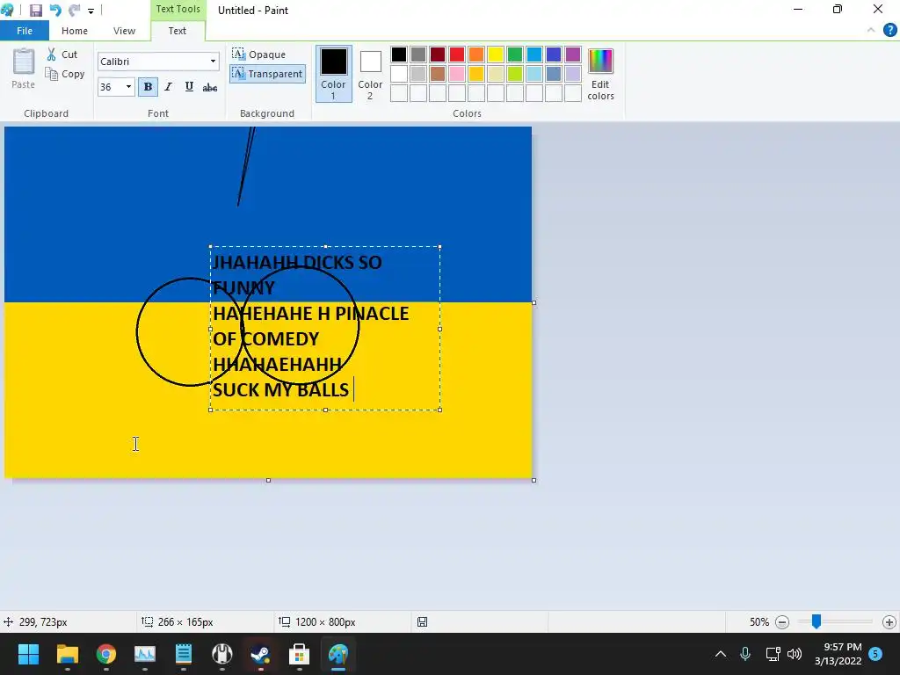The height and width of the screenshot is (675, 900).
Task: Click the Paint app icon in title bar
Action: (7, 10)
